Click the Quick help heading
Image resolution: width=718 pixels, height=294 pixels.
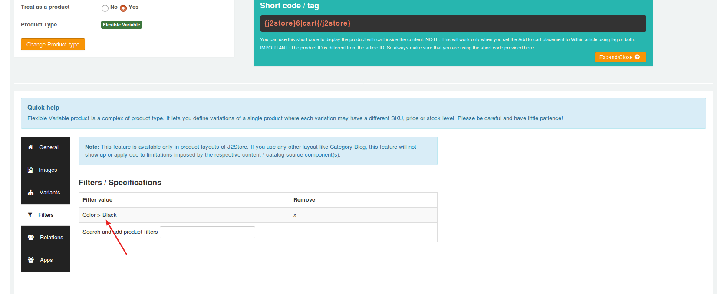pyautogui.click(x=43, y=108)
